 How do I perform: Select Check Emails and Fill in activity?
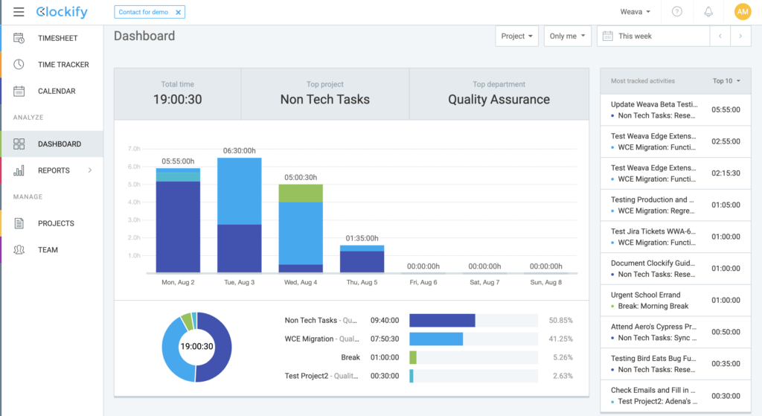point(676,396)
